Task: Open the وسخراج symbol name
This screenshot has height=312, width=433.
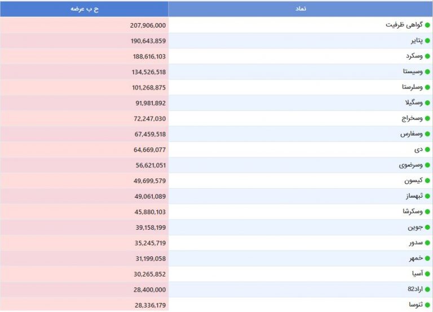Action: tap(412, 118)
